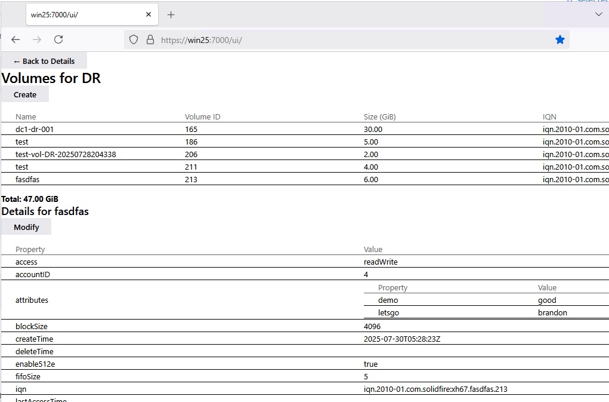This screenshot has width=609, height=402.
Task: Click the address bar URL field
Action: [x=347, y=39]
